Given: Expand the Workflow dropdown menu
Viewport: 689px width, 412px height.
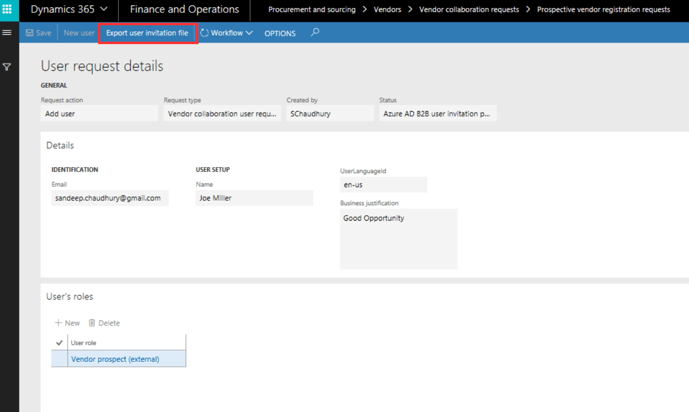Looking at the screenshot, I should pyautogui.click(x=250, y=33).
